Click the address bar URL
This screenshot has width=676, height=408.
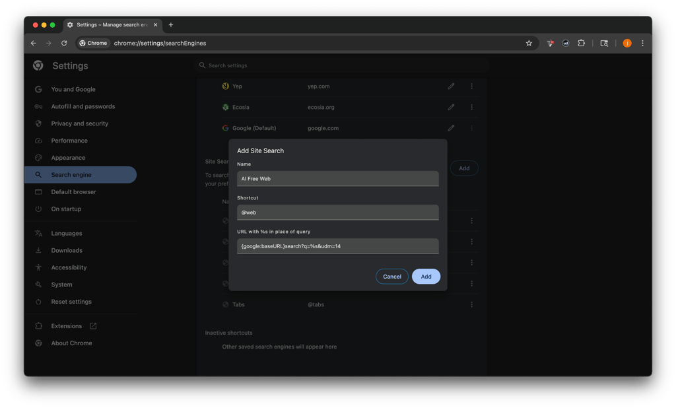[160, 43]
